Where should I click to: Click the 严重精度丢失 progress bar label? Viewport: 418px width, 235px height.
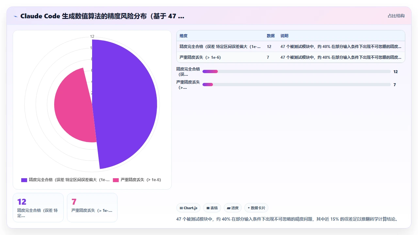tap(188, 85)
